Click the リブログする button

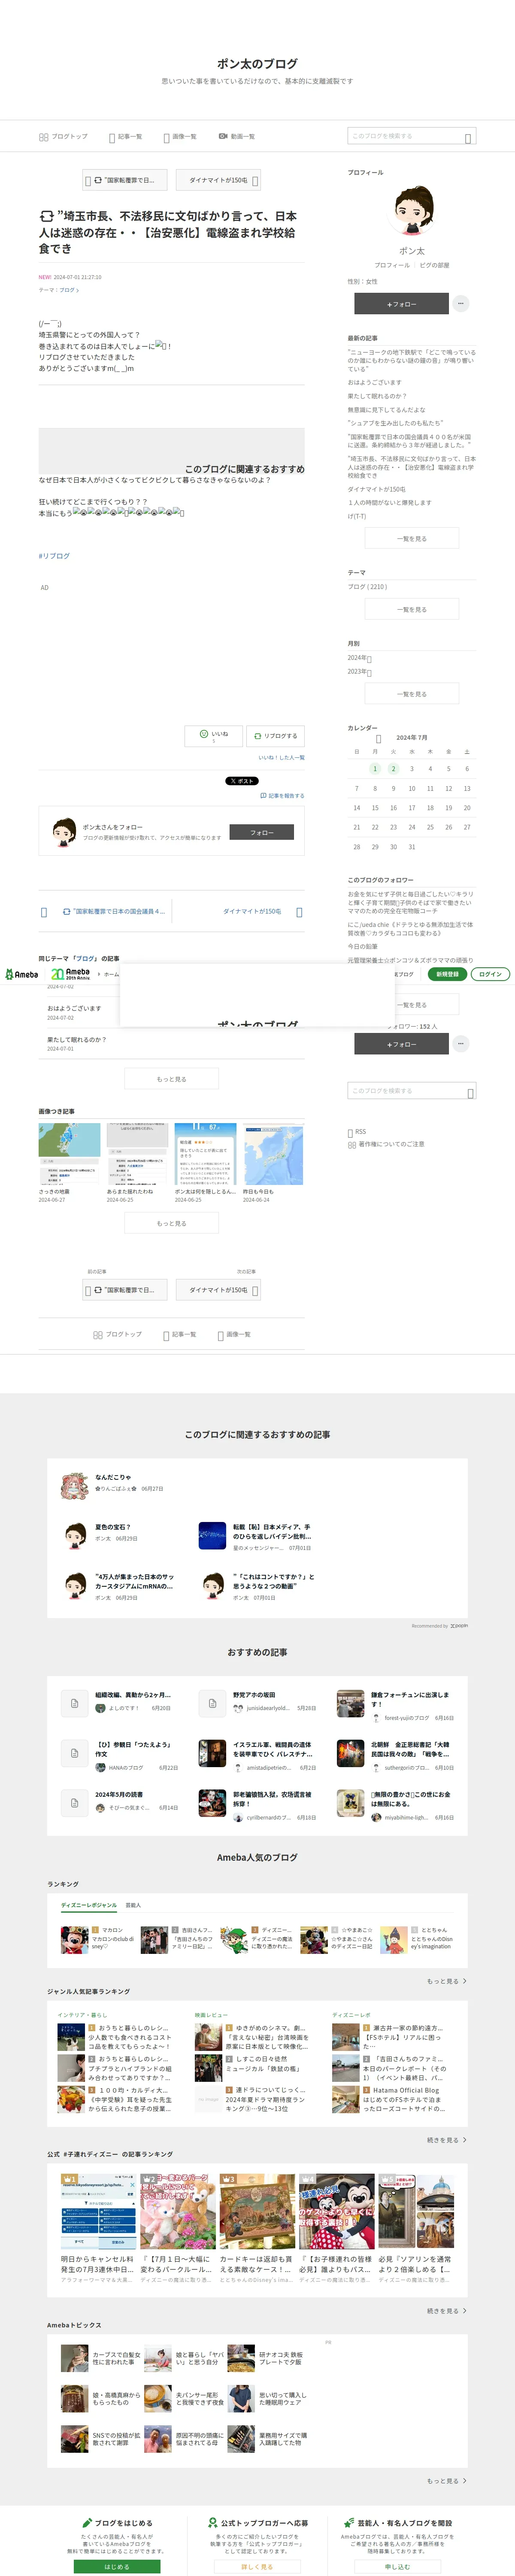(x=275, y=736)
